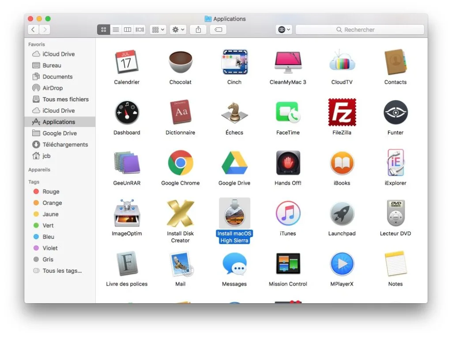The image size is (452, 338).
Task: Select the Dashboard app icon
Action: [127, 112]
